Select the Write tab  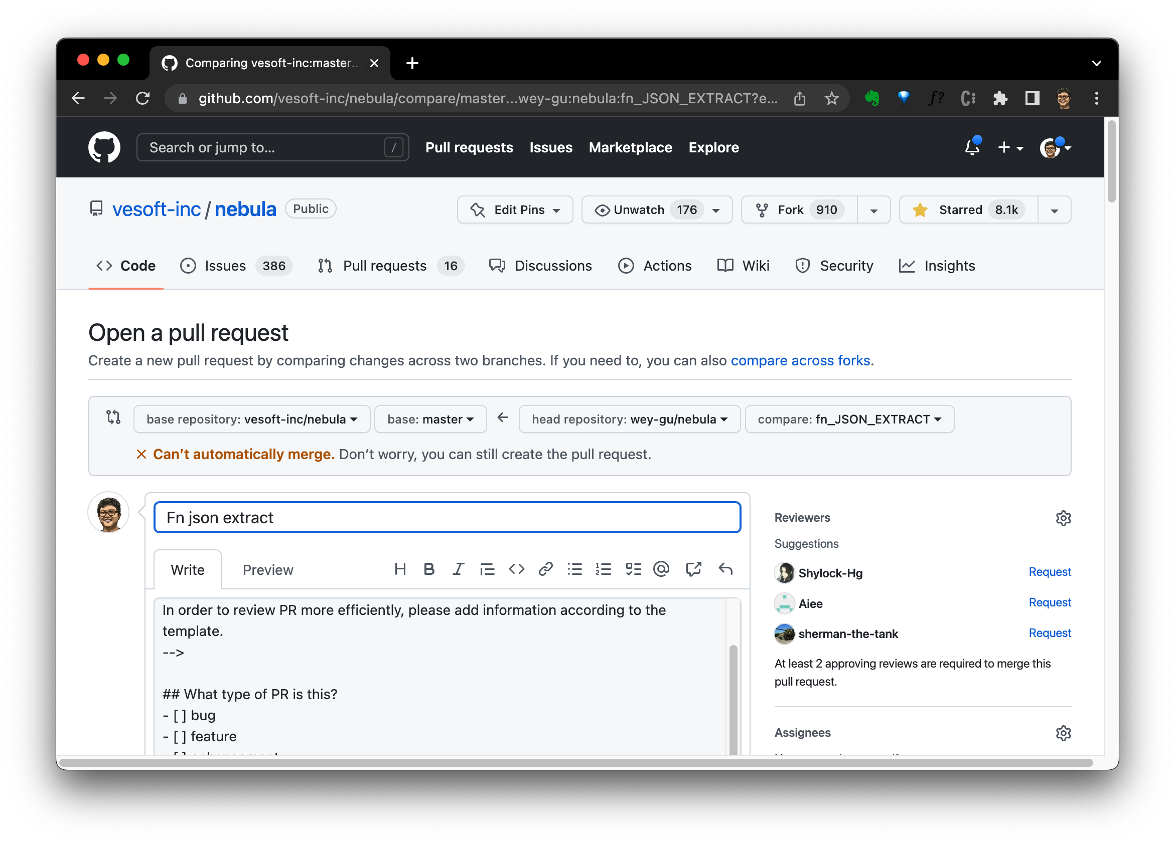(188, 570)
